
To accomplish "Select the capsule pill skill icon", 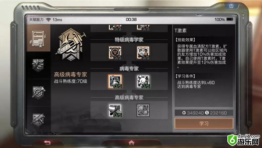I will [115, 110].
